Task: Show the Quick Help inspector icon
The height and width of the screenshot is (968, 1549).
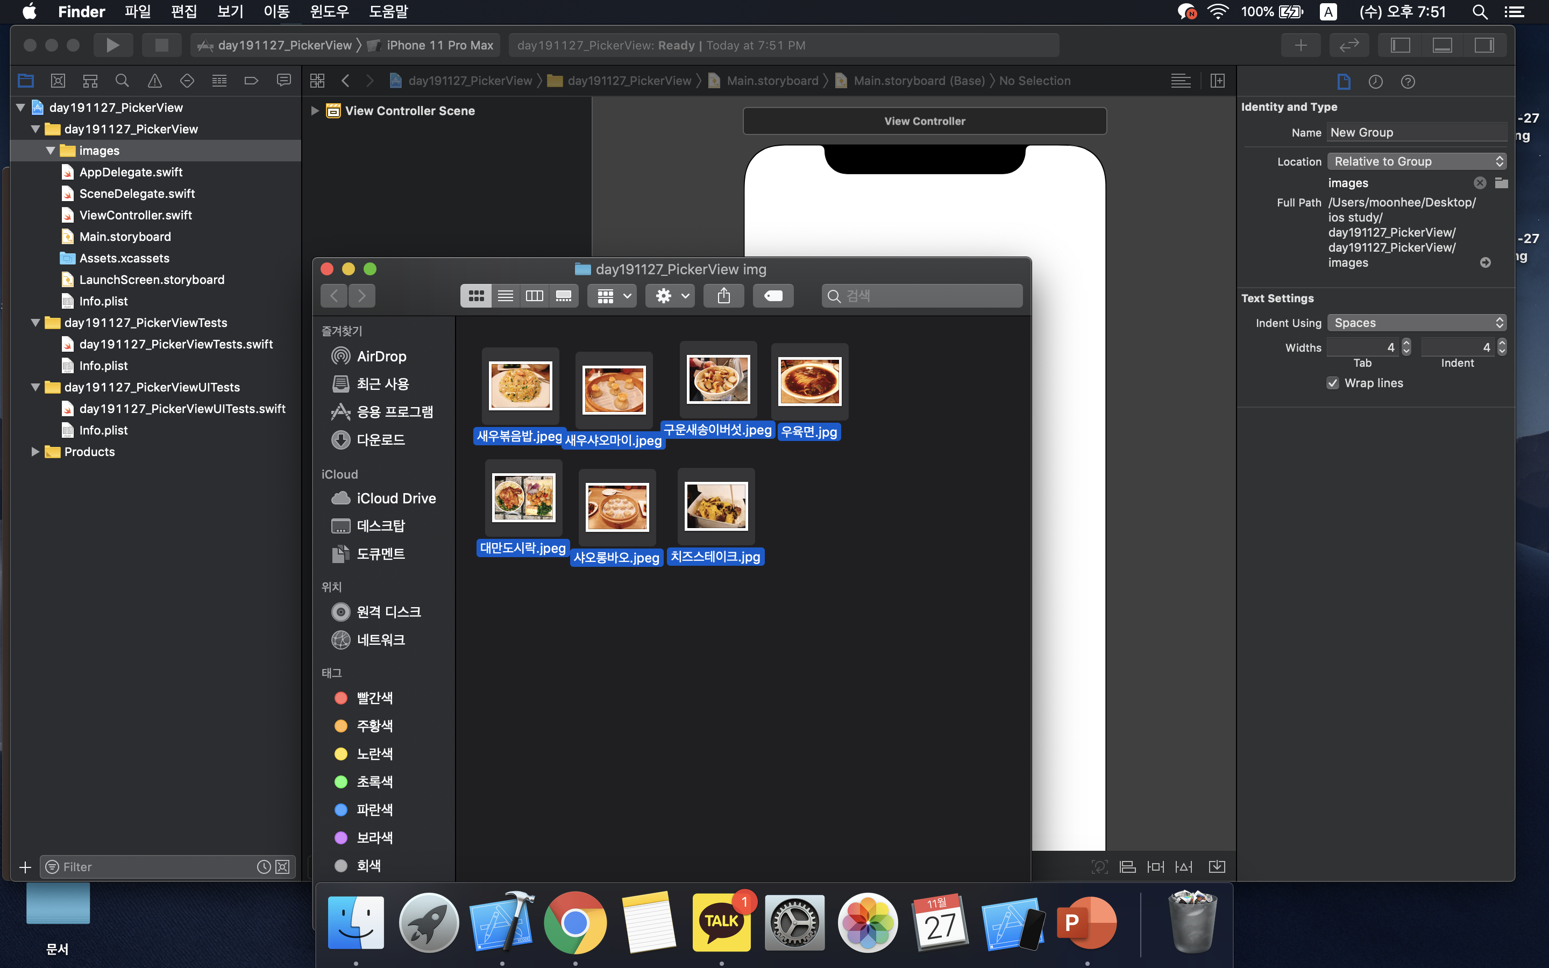Action: coord(1408,81)
